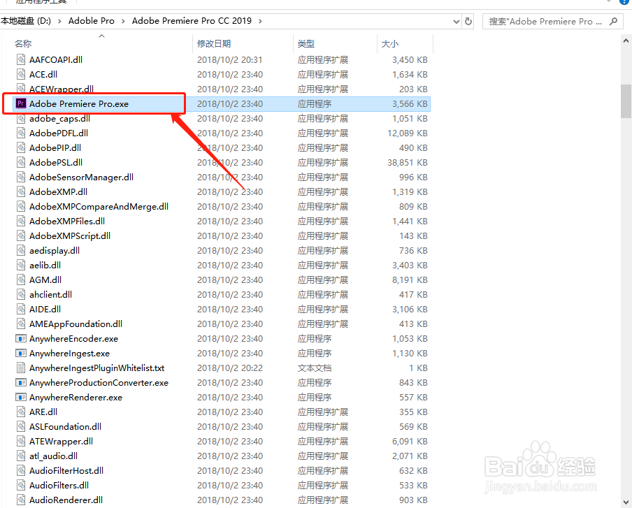This screenshot has width=632, height=508.
Task: Click the AdobePSL.dll file icon
Action: click(21, 162)
